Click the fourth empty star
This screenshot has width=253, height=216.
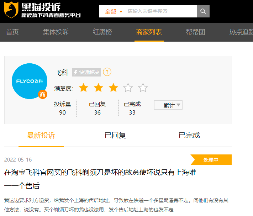click(128, 88)
